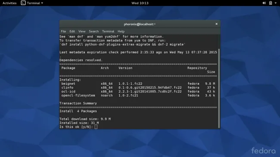Click the 'Last metadata expiration check' line
Screen dimensions: 280x157
(x=138, y=52)
